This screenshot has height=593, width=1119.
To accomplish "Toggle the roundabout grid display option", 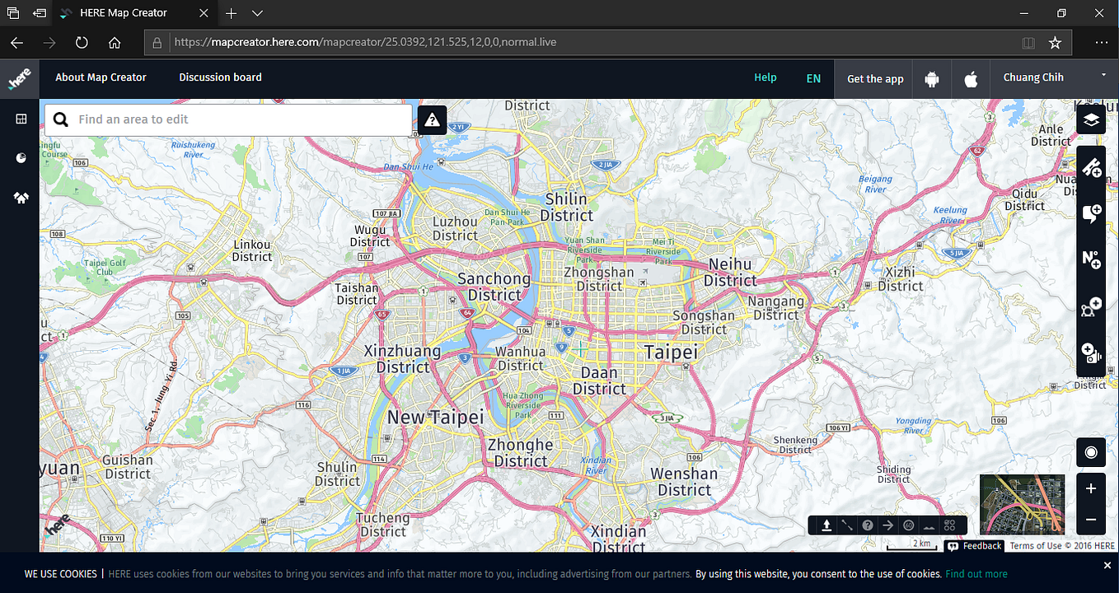I will 949,525.
